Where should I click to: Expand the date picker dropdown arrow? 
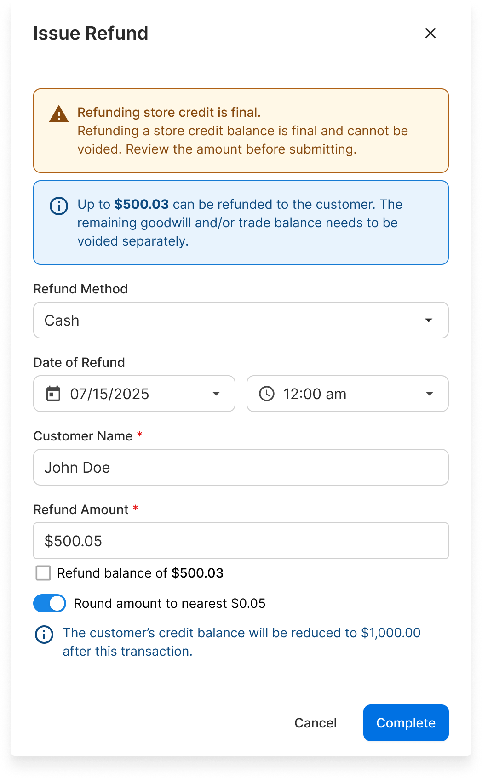click(x=216, y=394)
